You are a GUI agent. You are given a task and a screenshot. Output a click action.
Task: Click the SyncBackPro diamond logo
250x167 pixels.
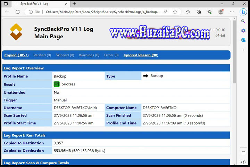[16, 32]
